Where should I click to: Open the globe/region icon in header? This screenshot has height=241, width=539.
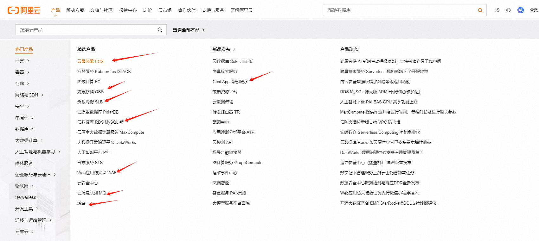(497, 10)
